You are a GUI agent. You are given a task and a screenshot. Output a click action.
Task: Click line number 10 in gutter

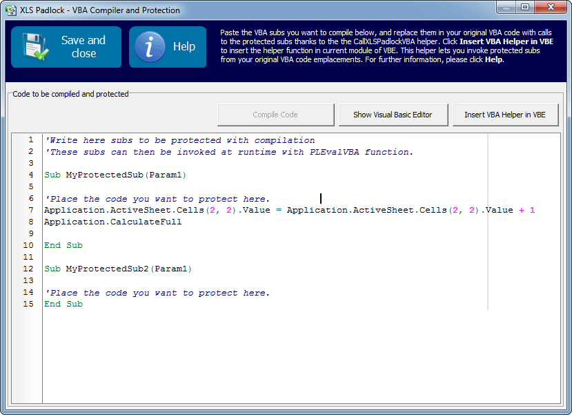pyautogui.click(x=28, y=246)
